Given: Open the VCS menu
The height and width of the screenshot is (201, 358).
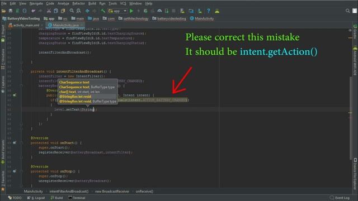Looking at the screenshot, I should tap(123, 3).
